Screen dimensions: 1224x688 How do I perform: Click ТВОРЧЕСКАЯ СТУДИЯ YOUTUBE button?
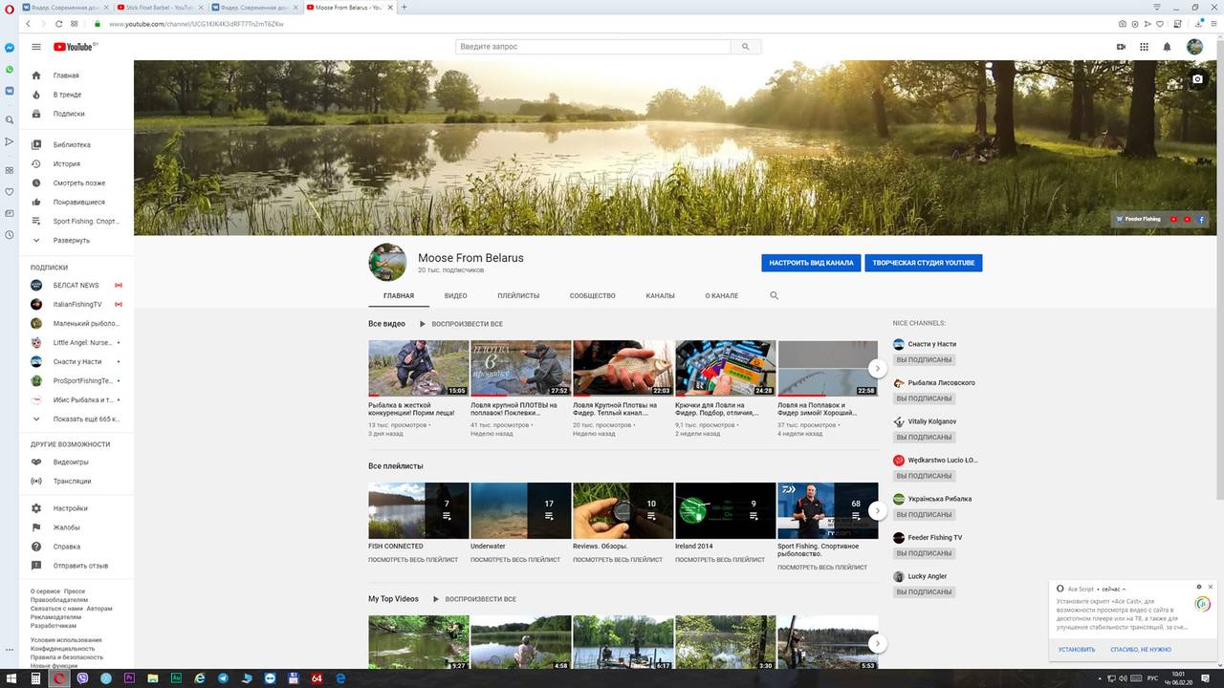click(x=924, y=263)
